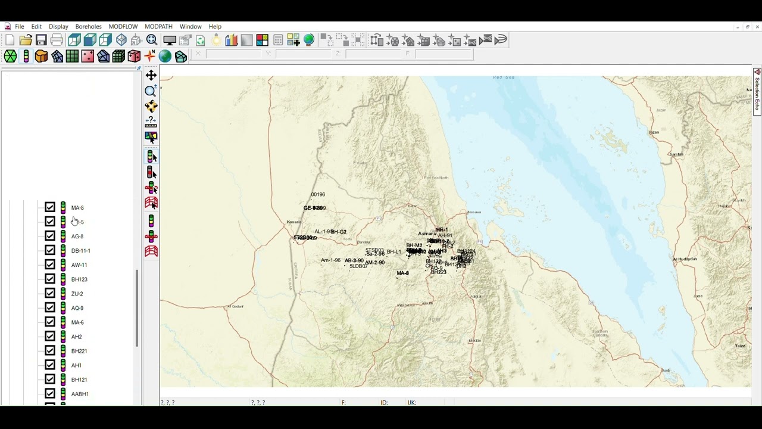Open the Window menu

tap(190, 27)
